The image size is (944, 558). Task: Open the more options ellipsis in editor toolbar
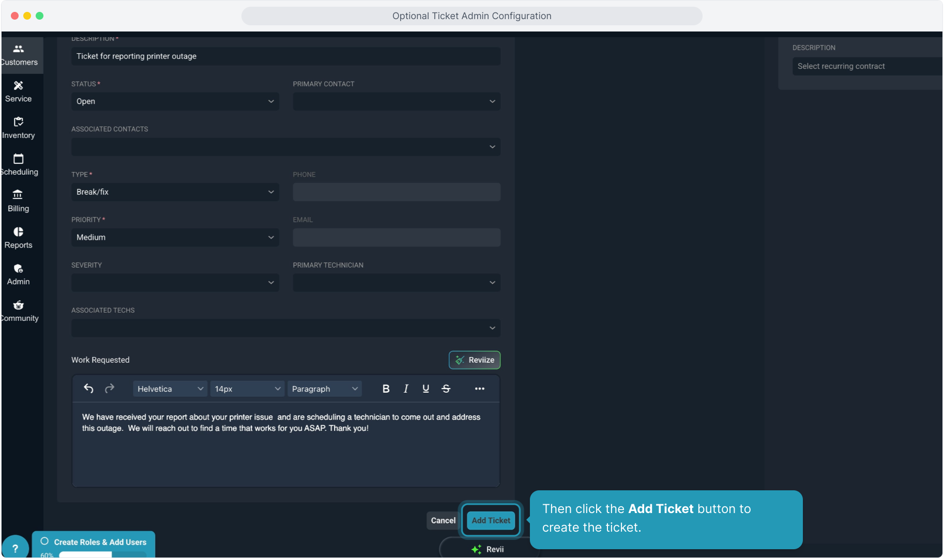point(479,389)
